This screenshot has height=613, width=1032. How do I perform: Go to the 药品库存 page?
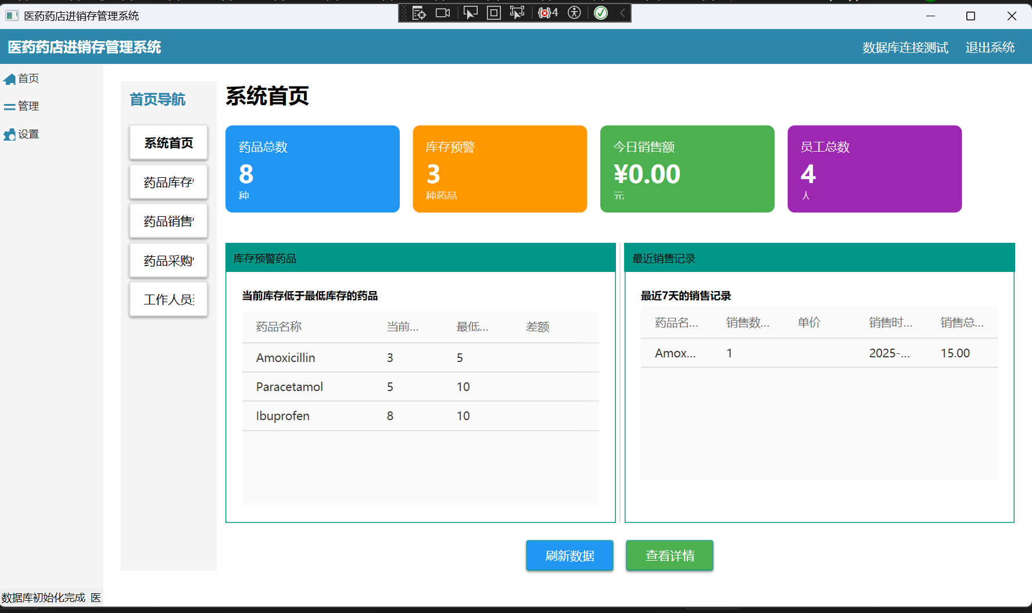pos(169,182)
